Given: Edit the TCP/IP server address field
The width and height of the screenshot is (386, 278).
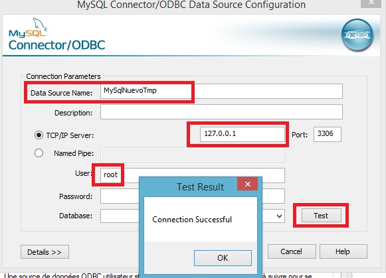Looking at the screenshot, I should pyautogui.click(x=242, y=134).
